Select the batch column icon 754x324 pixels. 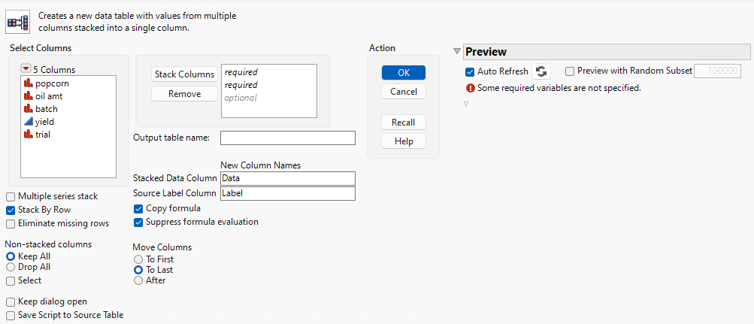tap(28, 109)
